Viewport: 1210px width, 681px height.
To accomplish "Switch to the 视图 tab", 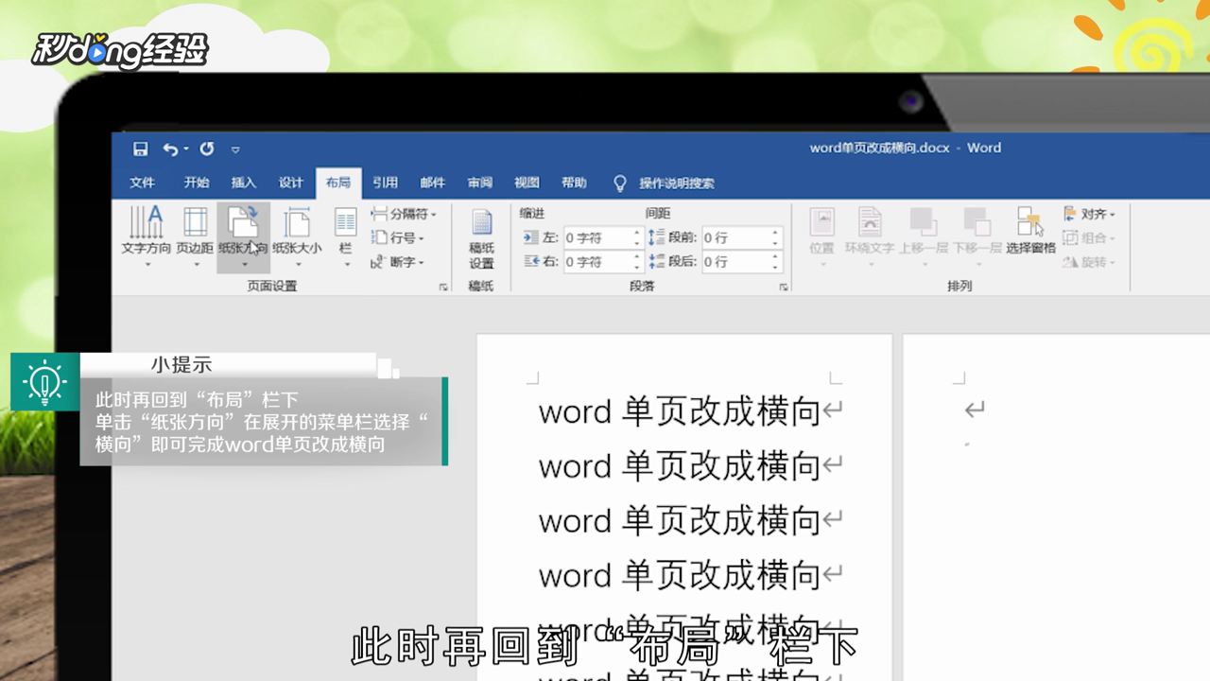I will click(x=527, y=183).
